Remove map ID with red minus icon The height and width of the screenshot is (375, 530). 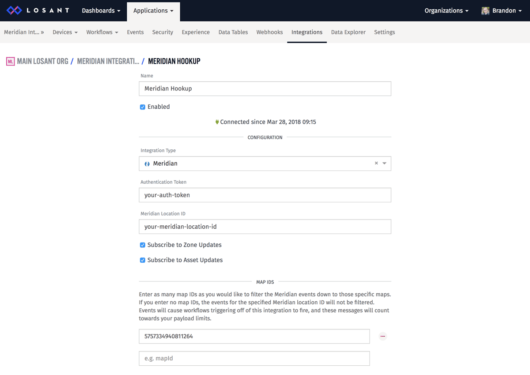[x=383, y=337]
